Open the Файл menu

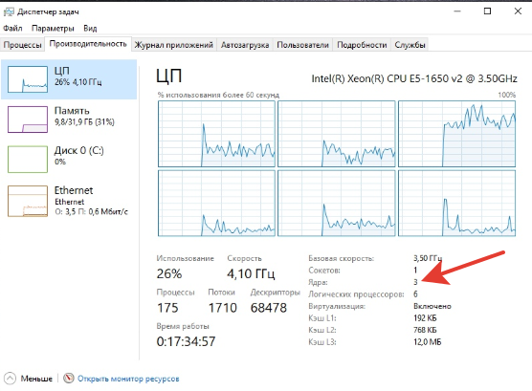[x=12, y=28]
